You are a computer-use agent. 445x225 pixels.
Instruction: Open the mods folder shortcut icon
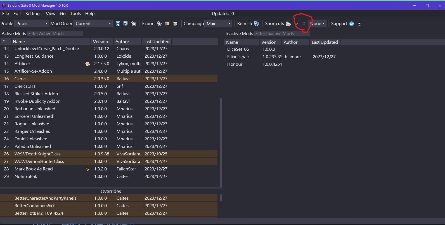[x=288, y=24]
